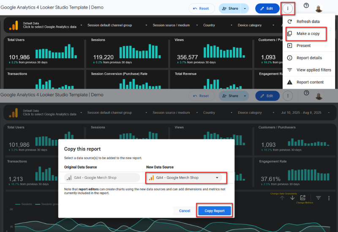
Task: Click the drill up arrow in the chart toolbar
Action: click(282, 198)
